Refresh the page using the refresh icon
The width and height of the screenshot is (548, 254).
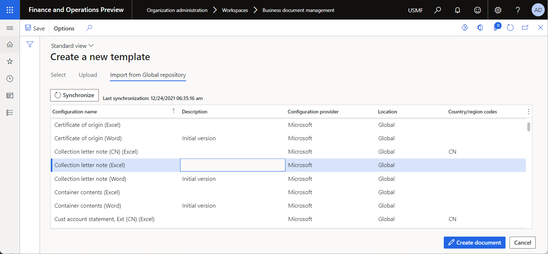[x=510, y=28]
